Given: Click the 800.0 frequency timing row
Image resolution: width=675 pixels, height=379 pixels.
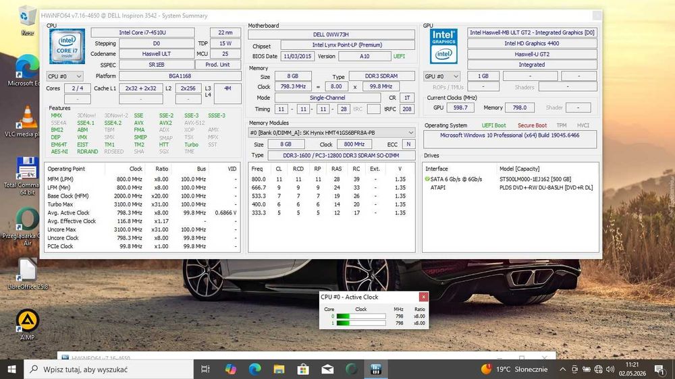Looking at the screenshot, I should tap(331, 179).
